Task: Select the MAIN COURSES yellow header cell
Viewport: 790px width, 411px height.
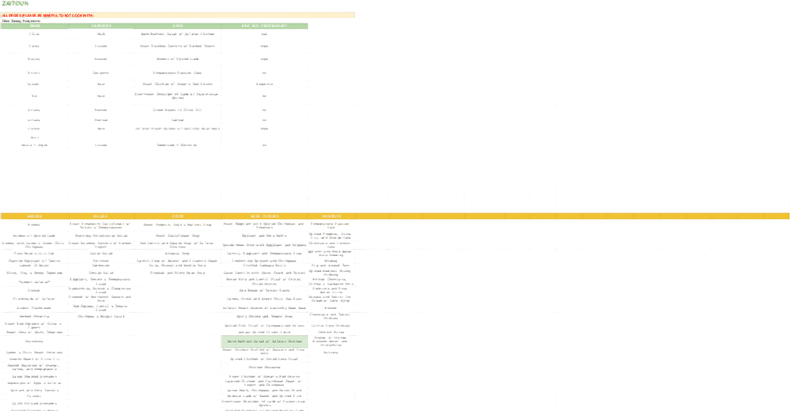Action: point(264,216)
